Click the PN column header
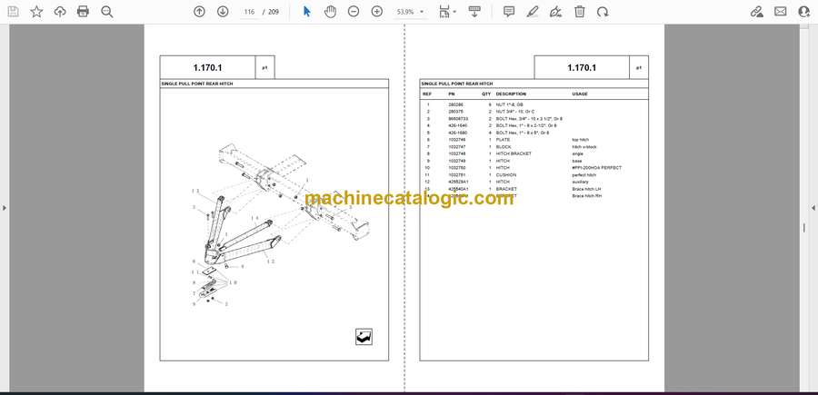The height and width of the screenshot is (395, 818). point(452,94)
